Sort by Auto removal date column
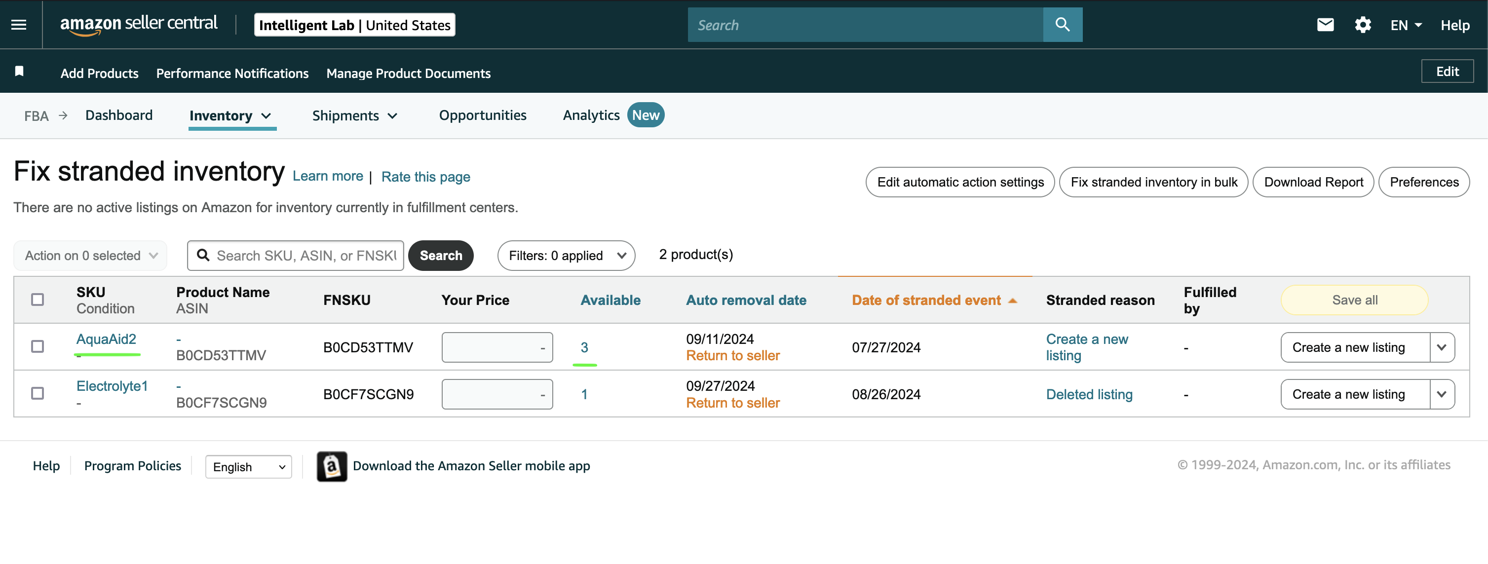This screenshot has width=1488, height=564. pos(746,300)
